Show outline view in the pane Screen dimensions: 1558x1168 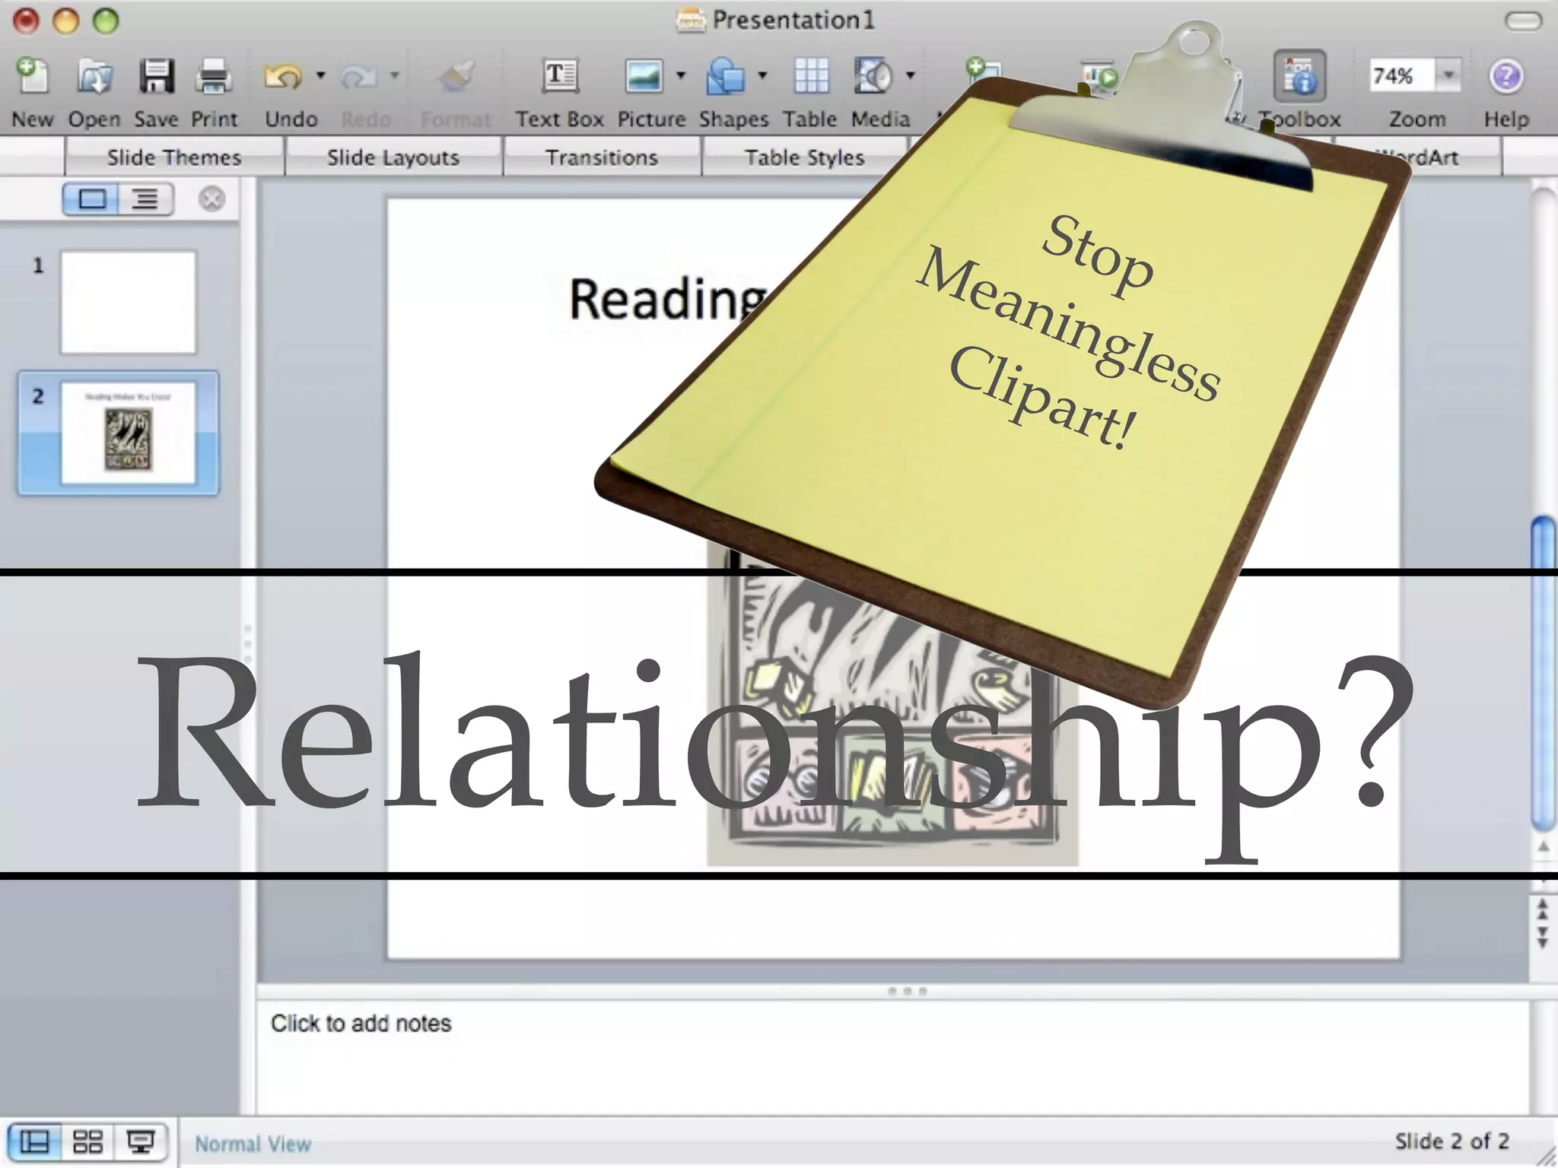click(x=145, y=200)
